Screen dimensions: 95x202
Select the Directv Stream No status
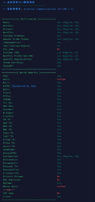point(58,176)
